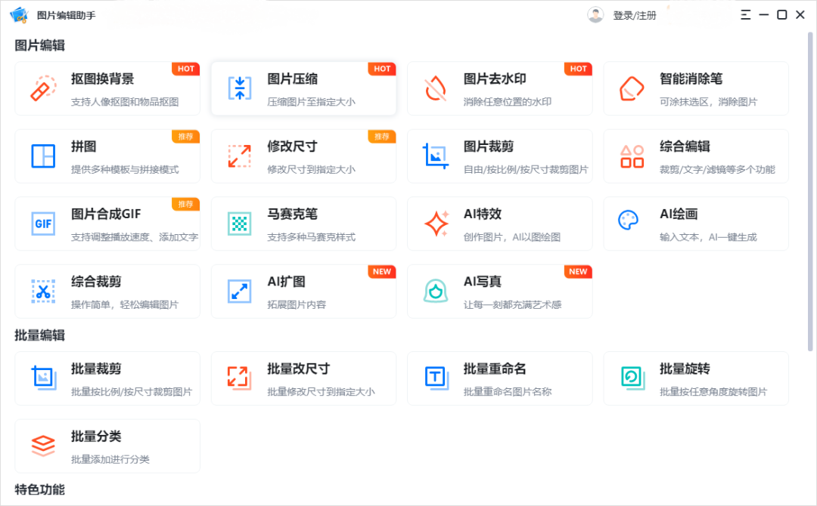Click the AI扩图 title text
Viewport: 817px width, 506px height.
286,282
